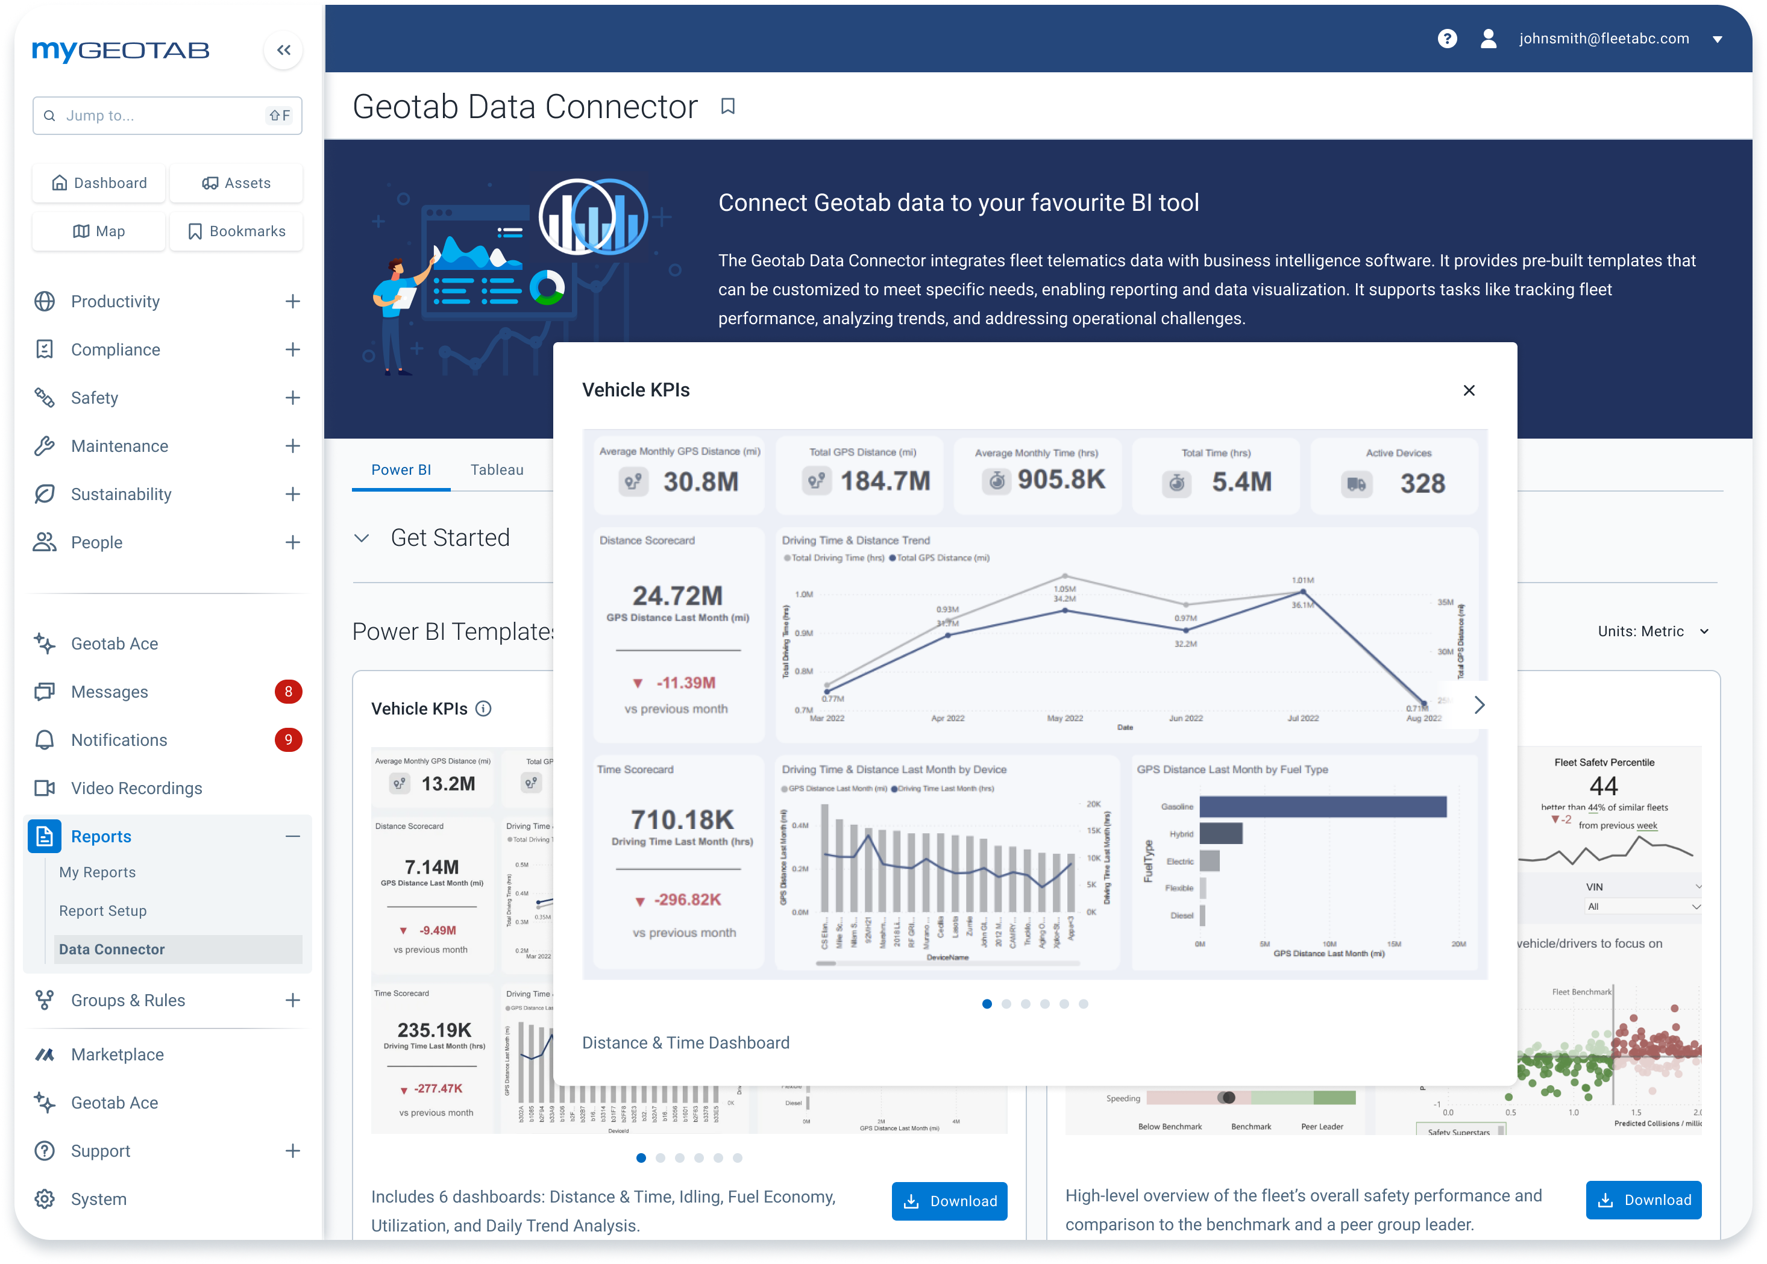Click the horizontal scrollbar under device chart
Screen dimensions: 1767x1264
point(948,963)
